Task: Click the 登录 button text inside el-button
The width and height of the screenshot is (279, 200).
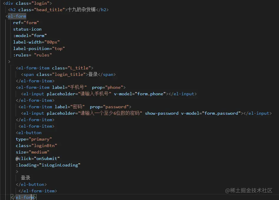Action: (x=26, y=178)
